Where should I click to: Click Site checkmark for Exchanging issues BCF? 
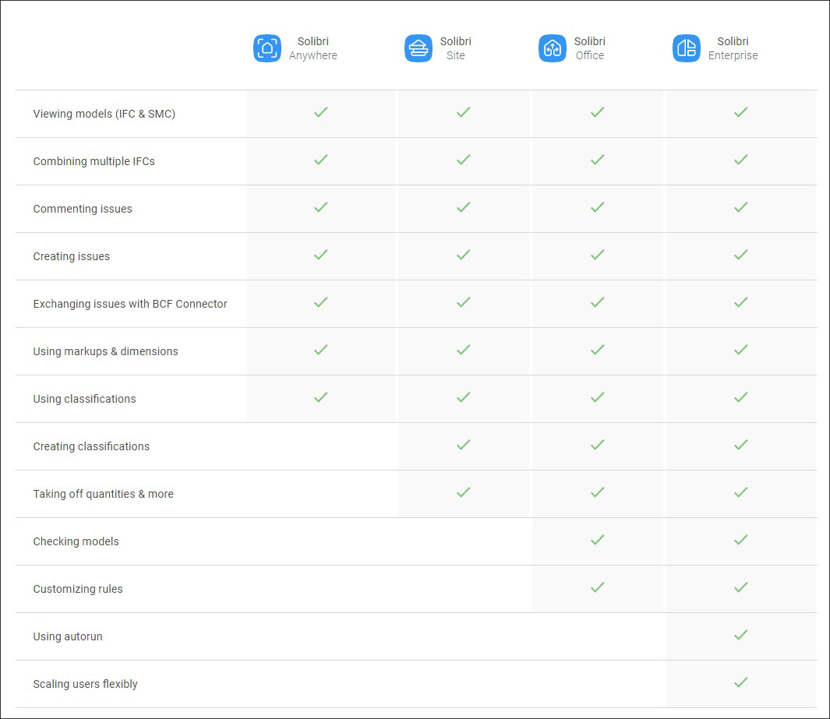tap(463, 302)
